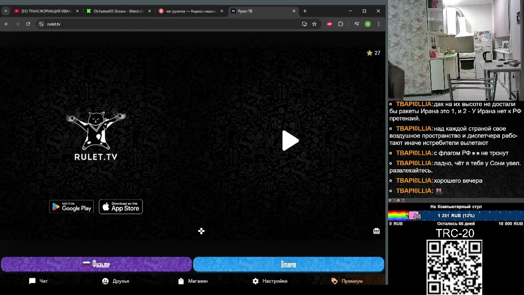524x295 pixels.
Task: Click the "Осталось 66 дней" text
Action: tap(456, 224)
